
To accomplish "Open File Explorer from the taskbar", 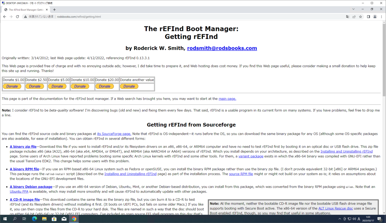I will [x=44, y=219].
